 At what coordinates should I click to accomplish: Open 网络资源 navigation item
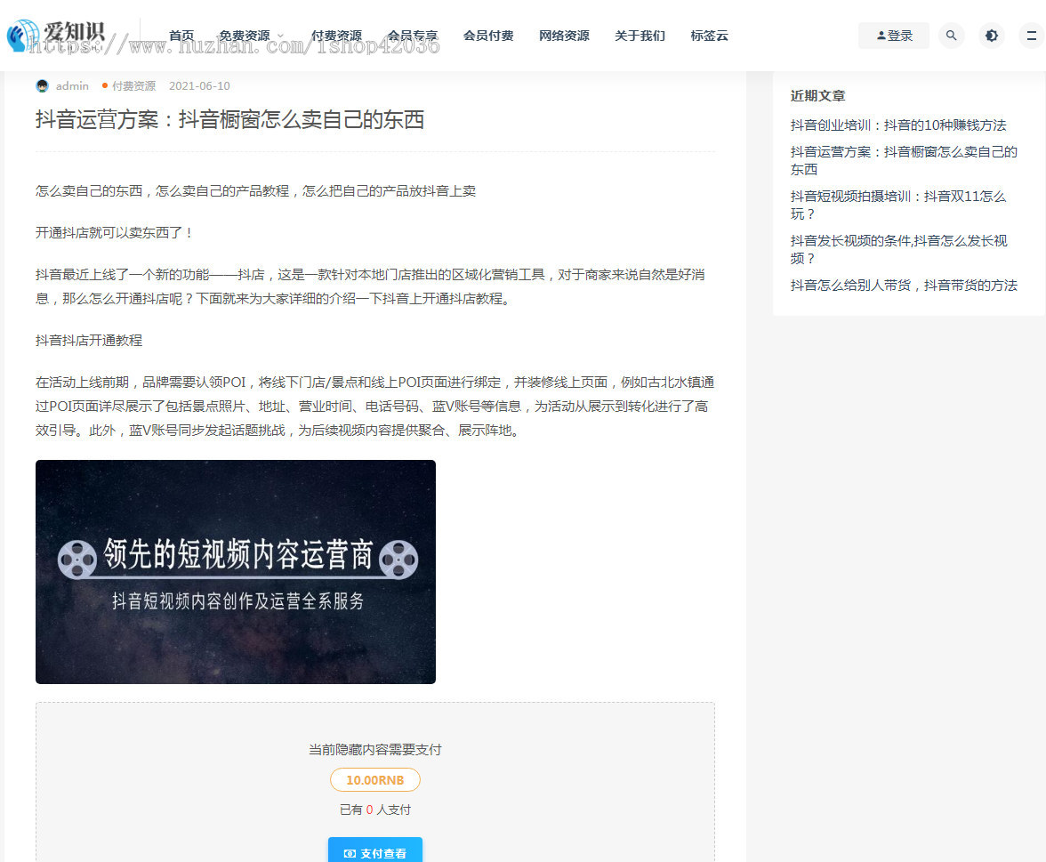tap(564, 36)
